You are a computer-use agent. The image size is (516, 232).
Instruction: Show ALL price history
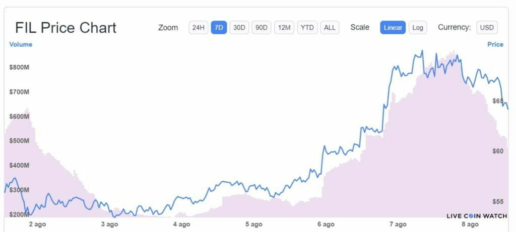330,28
